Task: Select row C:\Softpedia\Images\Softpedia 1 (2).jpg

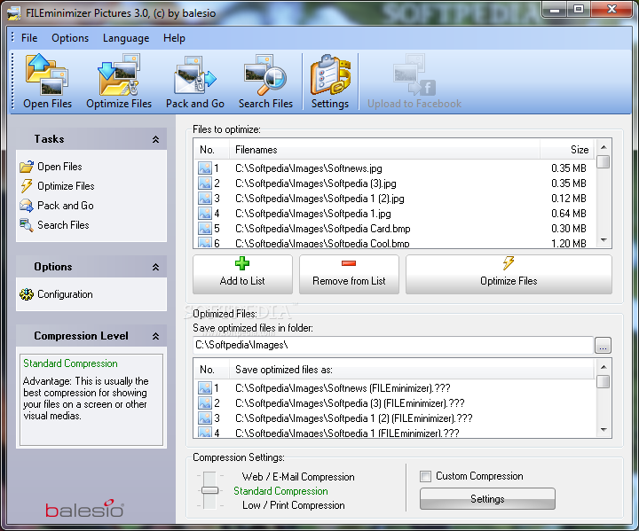Action: click(394, 199)
